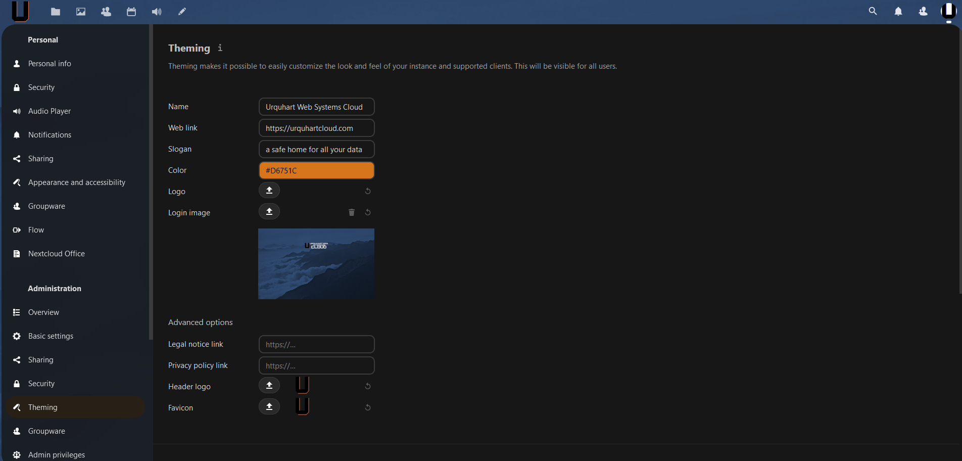Open the Notes pencil icon in top bar
962x461 pixels.
click(x=182, y=12)
